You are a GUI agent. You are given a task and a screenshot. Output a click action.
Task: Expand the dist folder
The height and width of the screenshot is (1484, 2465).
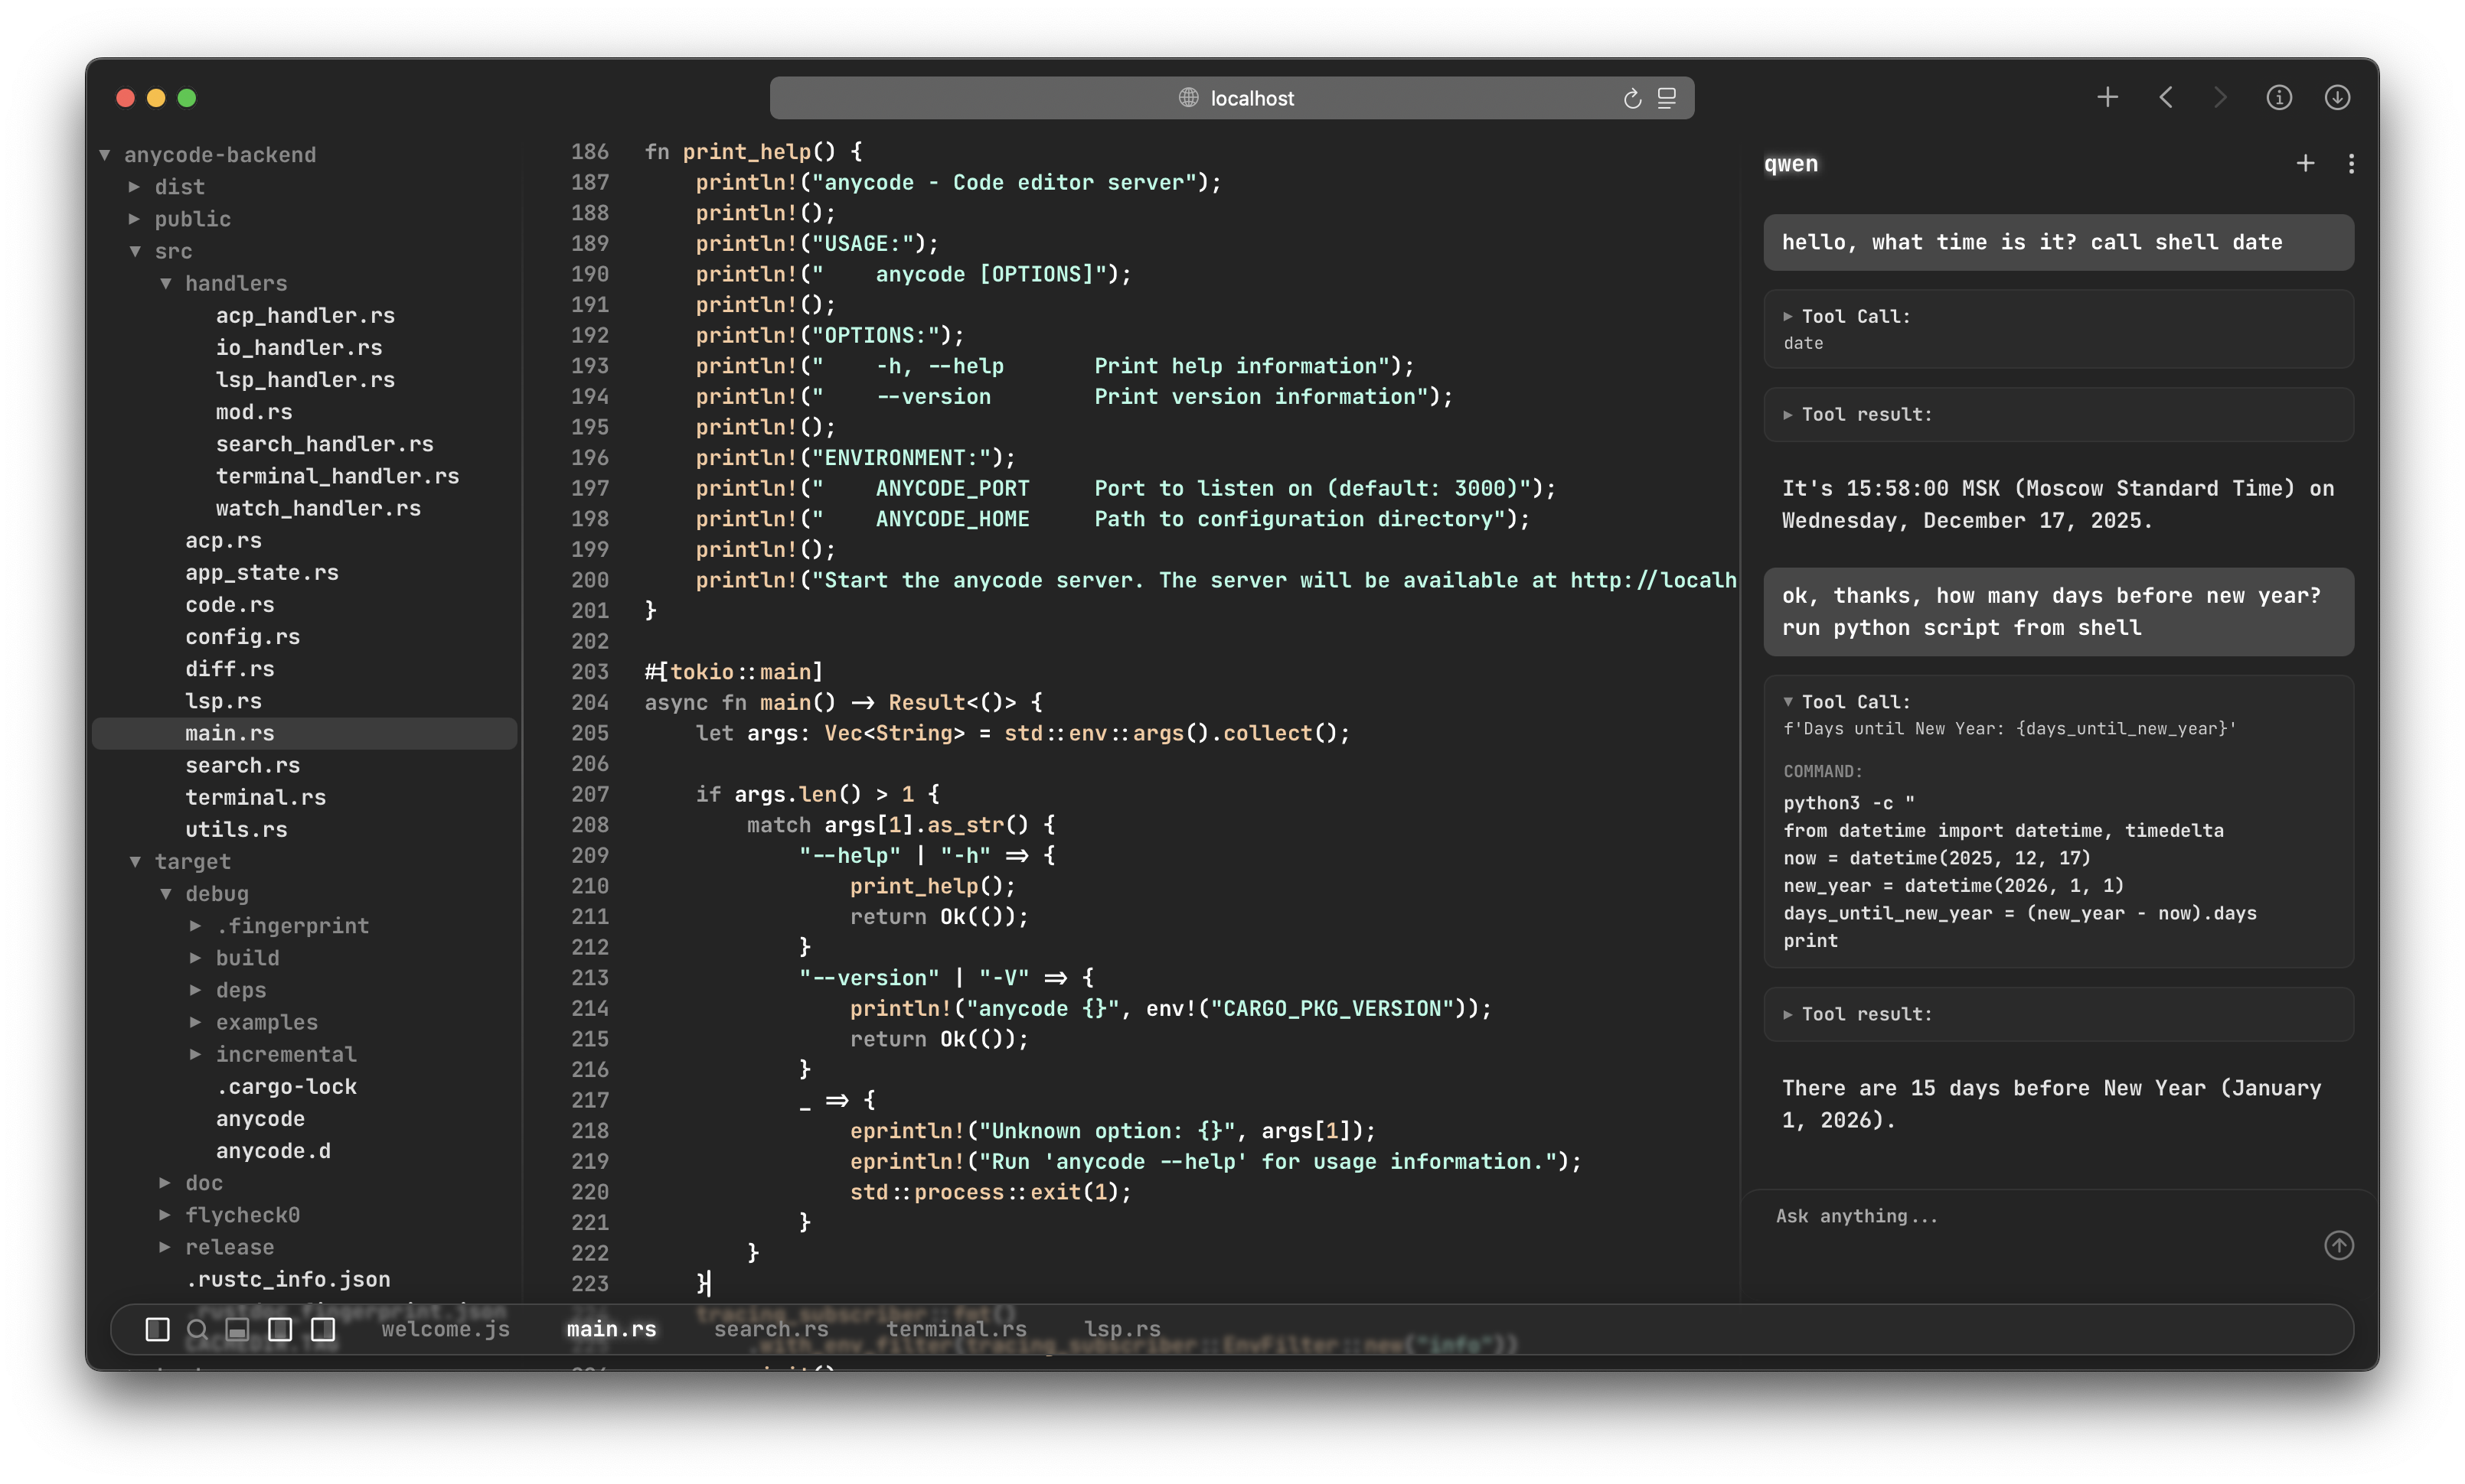point(134,187)
